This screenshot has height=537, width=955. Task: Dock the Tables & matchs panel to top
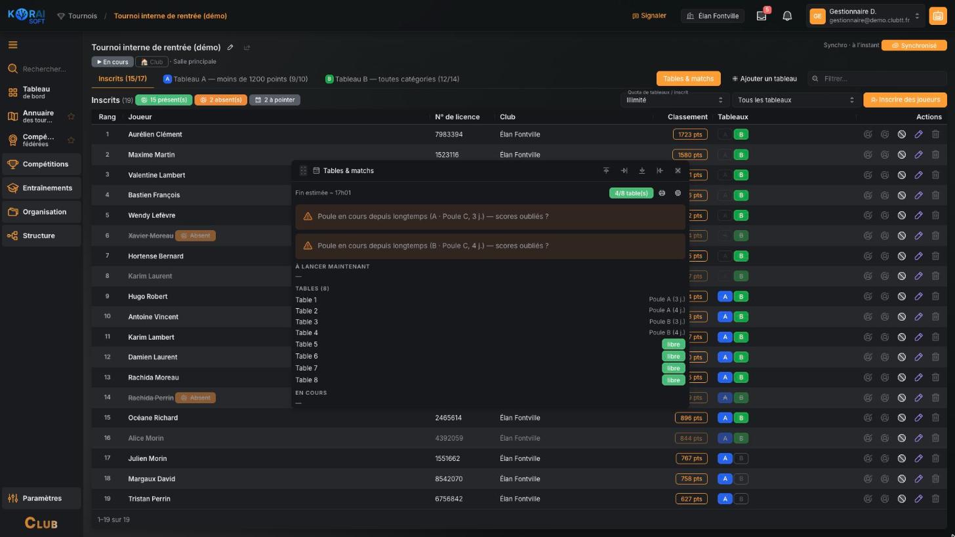(606, 170)
